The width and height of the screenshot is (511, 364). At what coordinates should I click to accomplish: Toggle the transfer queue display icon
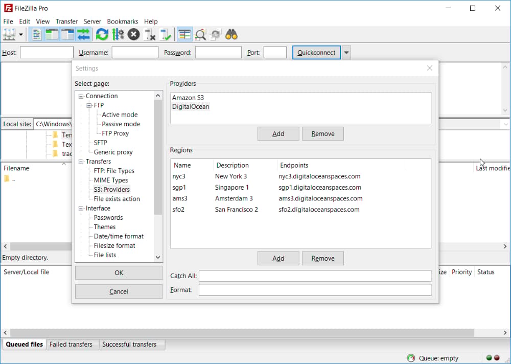click(x=83, y=34)
